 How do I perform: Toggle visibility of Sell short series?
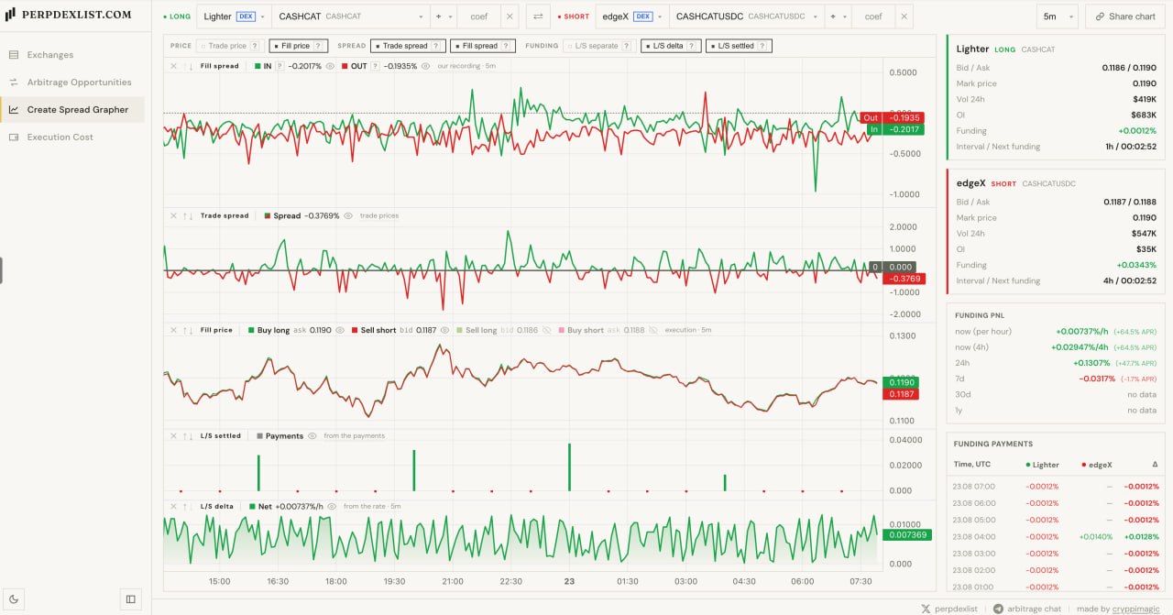pyautogui.click(x=445, y=330)
